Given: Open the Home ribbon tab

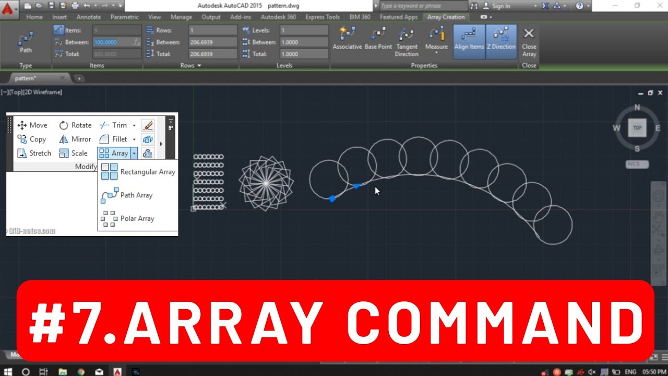Looking at the screenshot, I should (x=34, y=17).
